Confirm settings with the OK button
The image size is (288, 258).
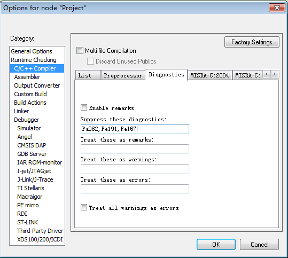[216, 245]
